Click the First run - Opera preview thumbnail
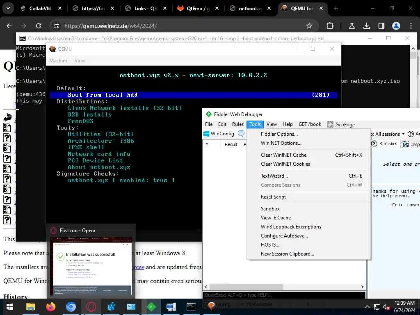This screenshot has width=420, height=315. click(x=91, y=266)
